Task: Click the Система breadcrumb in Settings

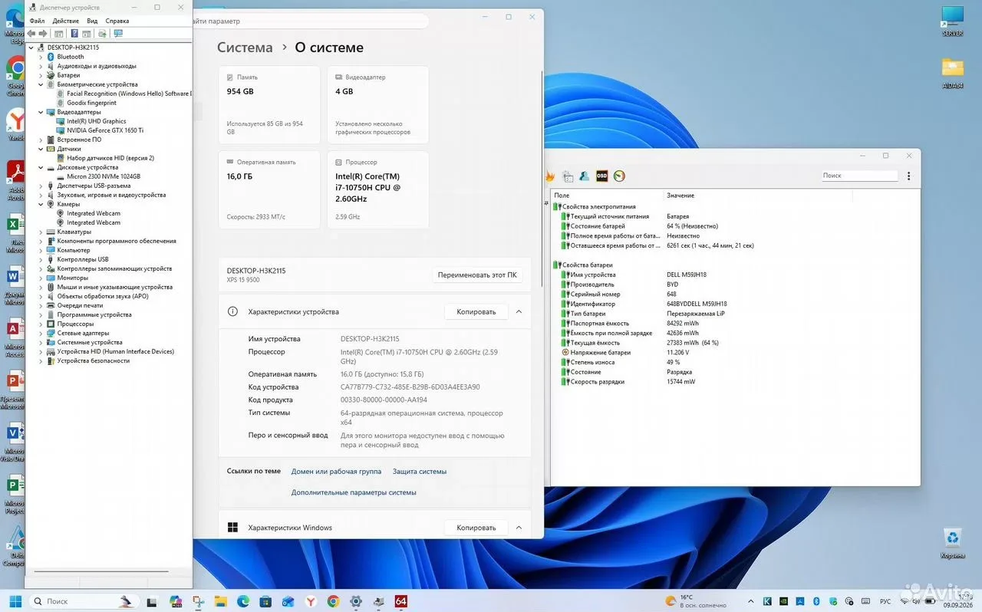Action: (245, 48)
